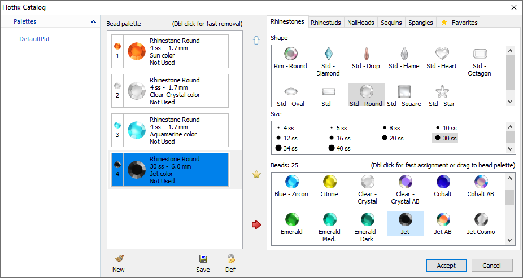Pick the Std - Drop shape
This screenshot has width=523, height=278.
pos(366,58)
